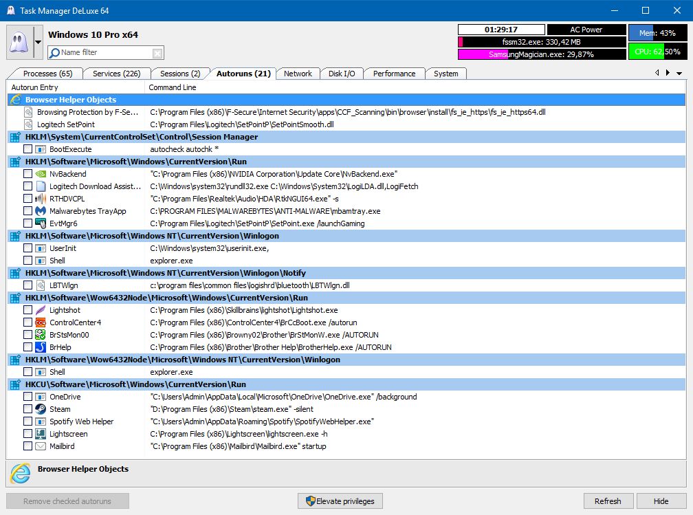
Task: Open the tab list dropdown arrow
Action: tap(679, 74)
